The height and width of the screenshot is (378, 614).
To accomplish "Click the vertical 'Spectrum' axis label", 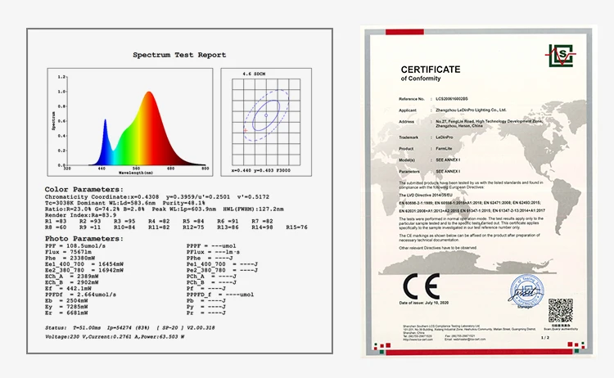I will (54, 120).
